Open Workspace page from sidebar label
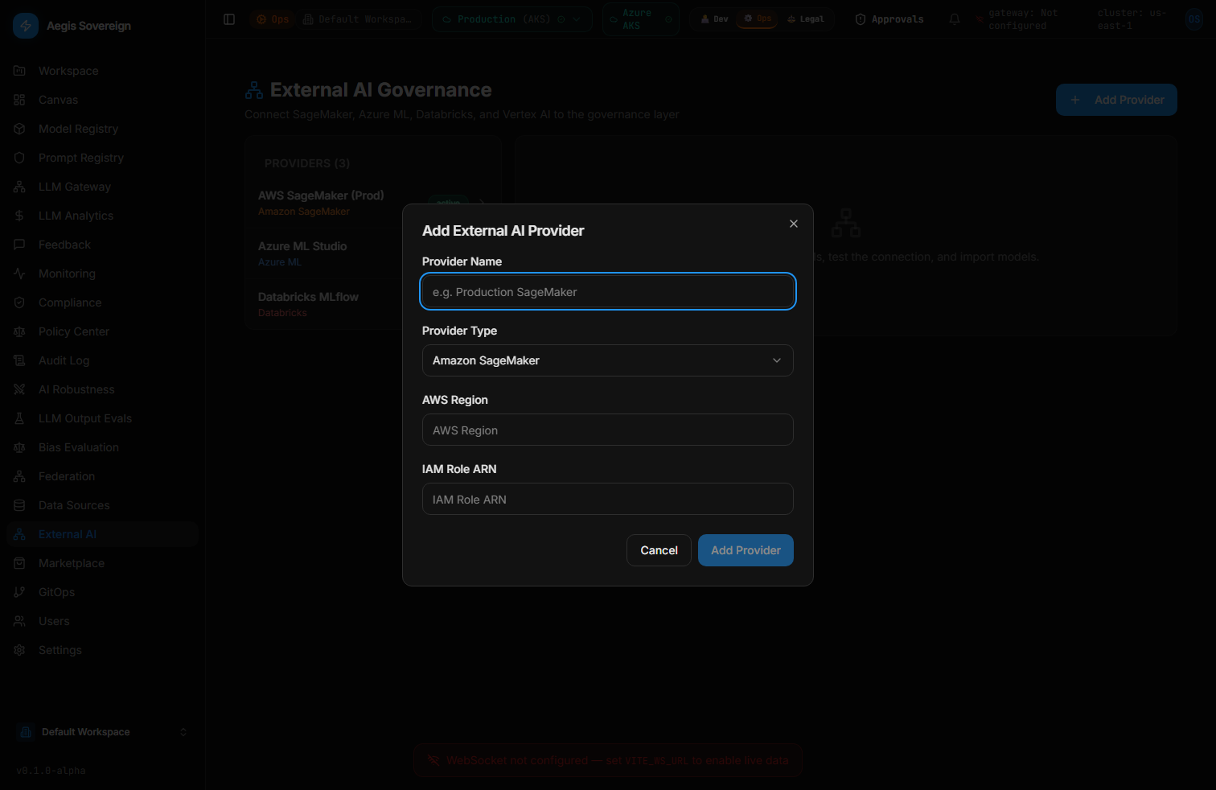This screenshot has height=790, width=1216. pyautogui.click(x=68, y=71)
